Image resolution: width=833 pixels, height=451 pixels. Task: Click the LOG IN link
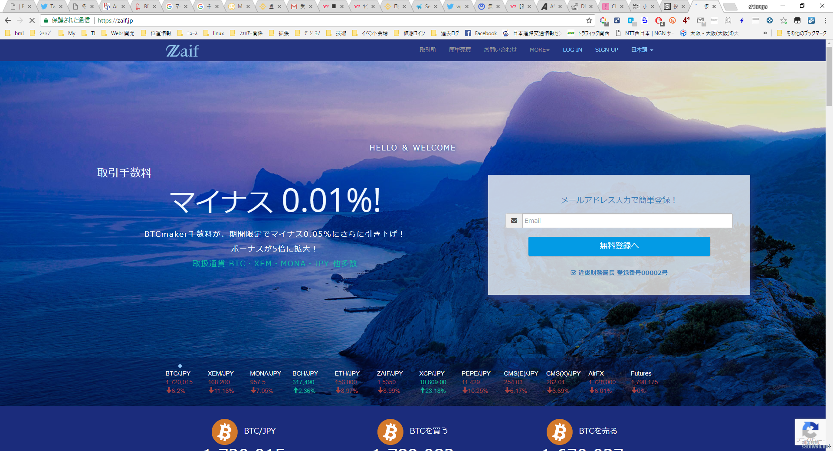[x=572, y=50]
